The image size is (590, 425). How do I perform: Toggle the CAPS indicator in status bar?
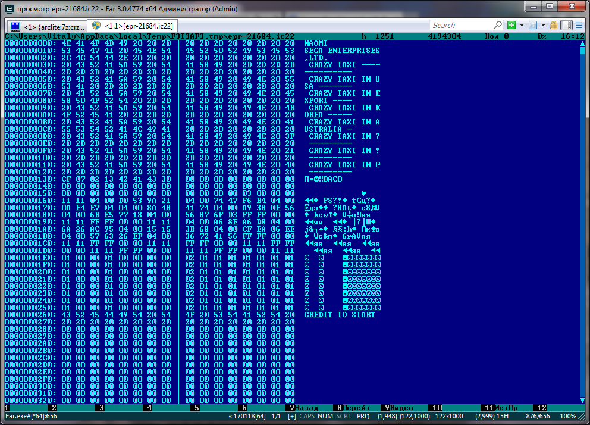pyautogui.click(x=307, y=416)
